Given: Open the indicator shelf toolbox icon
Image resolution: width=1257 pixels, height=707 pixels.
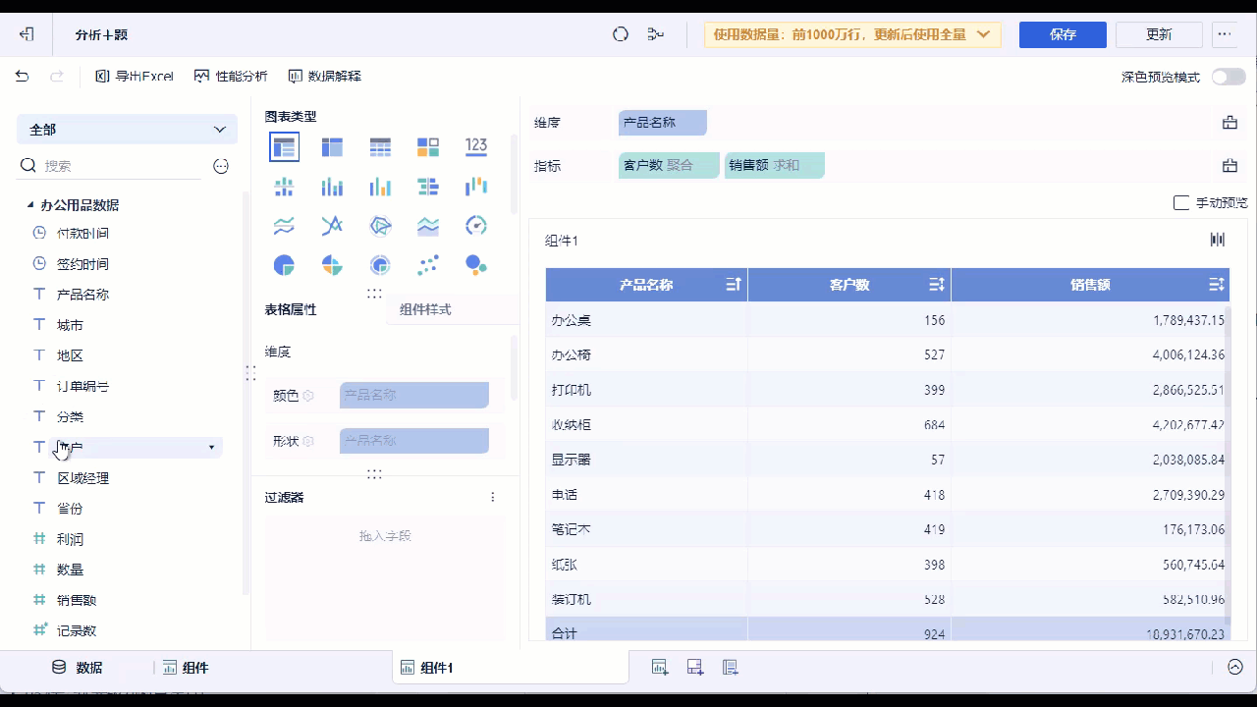Looking at the screenshot, I should tap(1230, 166).
